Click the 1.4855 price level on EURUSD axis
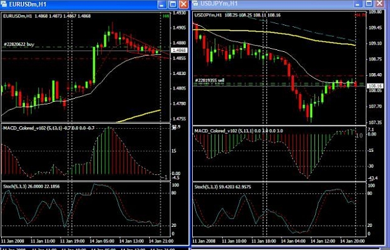390x250 pixels. (x=180, y=58)
